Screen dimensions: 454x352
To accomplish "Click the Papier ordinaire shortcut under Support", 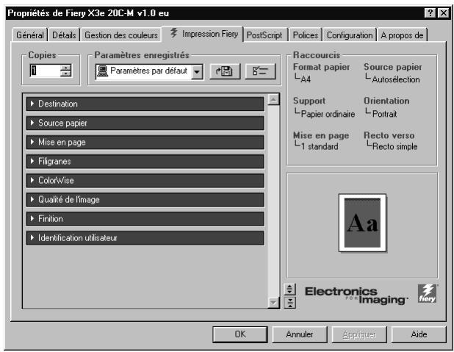I will click(x=328, y=114).
